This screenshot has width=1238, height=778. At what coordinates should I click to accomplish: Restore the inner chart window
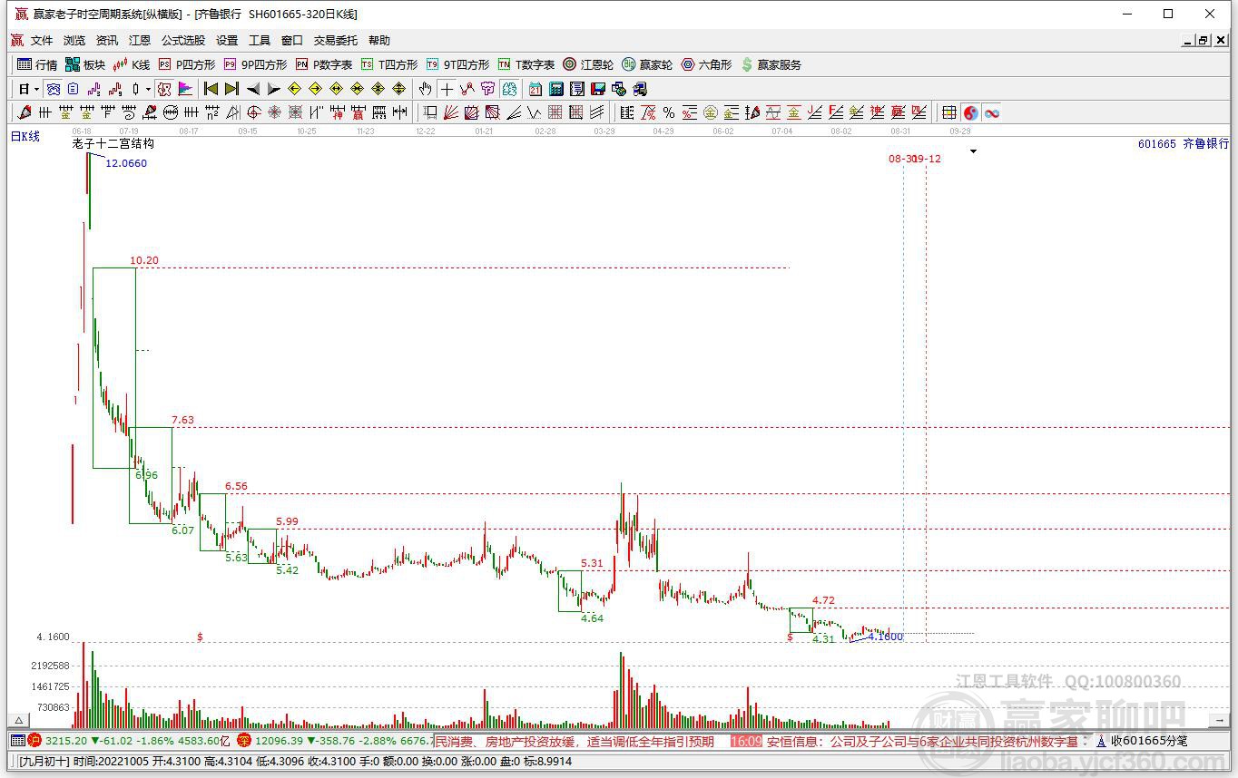point(1204,41)
